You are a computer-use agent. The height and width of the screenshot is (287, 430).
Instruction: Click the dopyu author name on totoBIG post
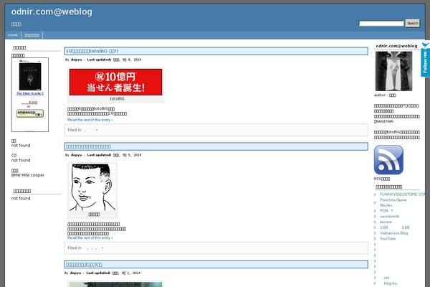[76, 60]
